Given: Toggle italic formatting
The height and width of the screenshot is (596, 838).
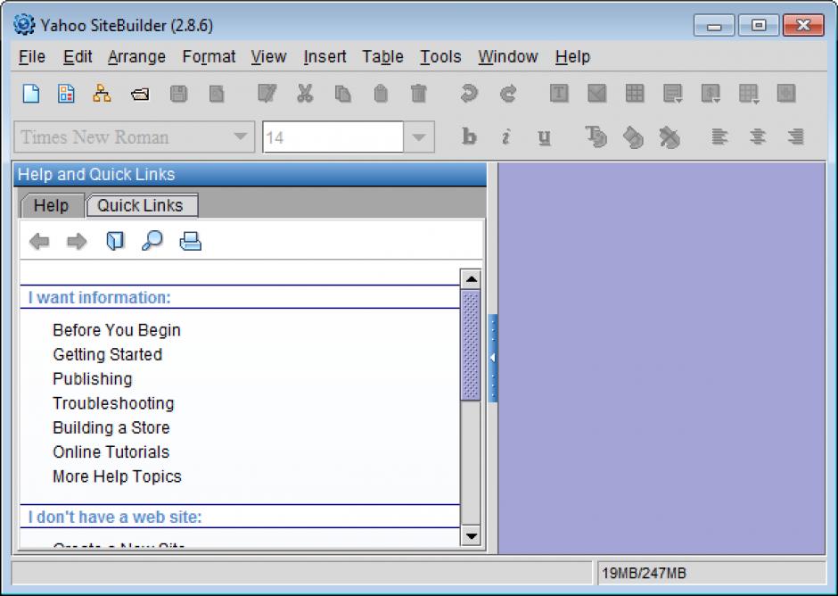Looking at the screenshot, I should pos(505,137).
